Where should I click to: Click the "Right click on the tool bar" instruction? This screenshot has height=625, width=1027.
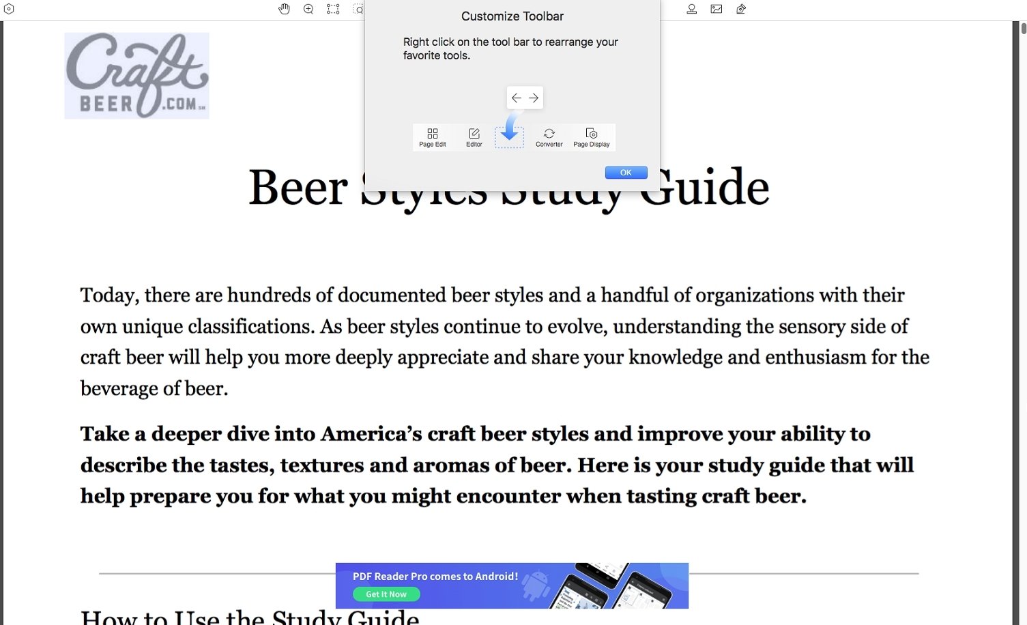(510, 48)
